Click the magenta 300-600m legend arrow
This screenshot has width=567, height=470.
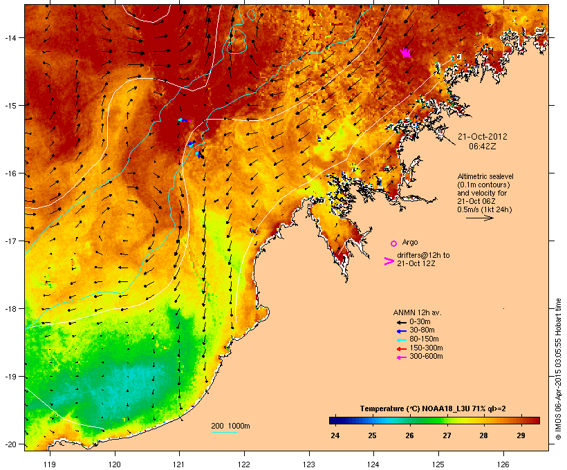point(401,357)
